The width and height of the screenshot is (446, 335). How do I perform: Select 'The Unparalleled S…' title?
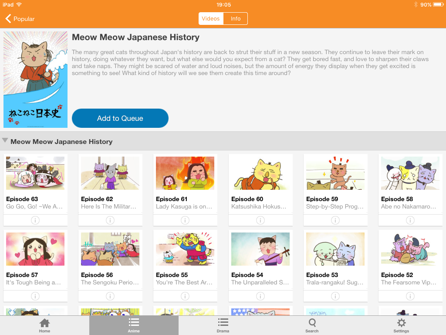(260, 283)
